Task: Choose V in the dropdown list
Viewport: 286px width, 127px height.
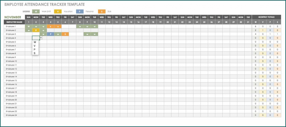Action: [35, 46]
